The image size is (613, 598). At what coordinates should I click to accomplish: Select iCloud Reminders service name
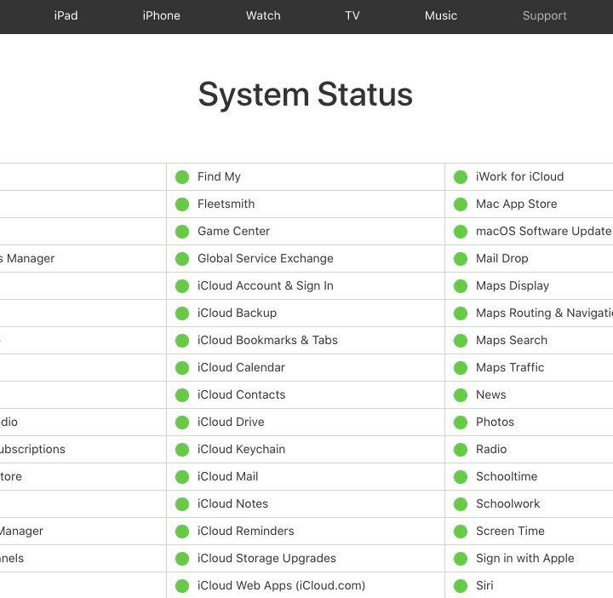click(245, 531)
